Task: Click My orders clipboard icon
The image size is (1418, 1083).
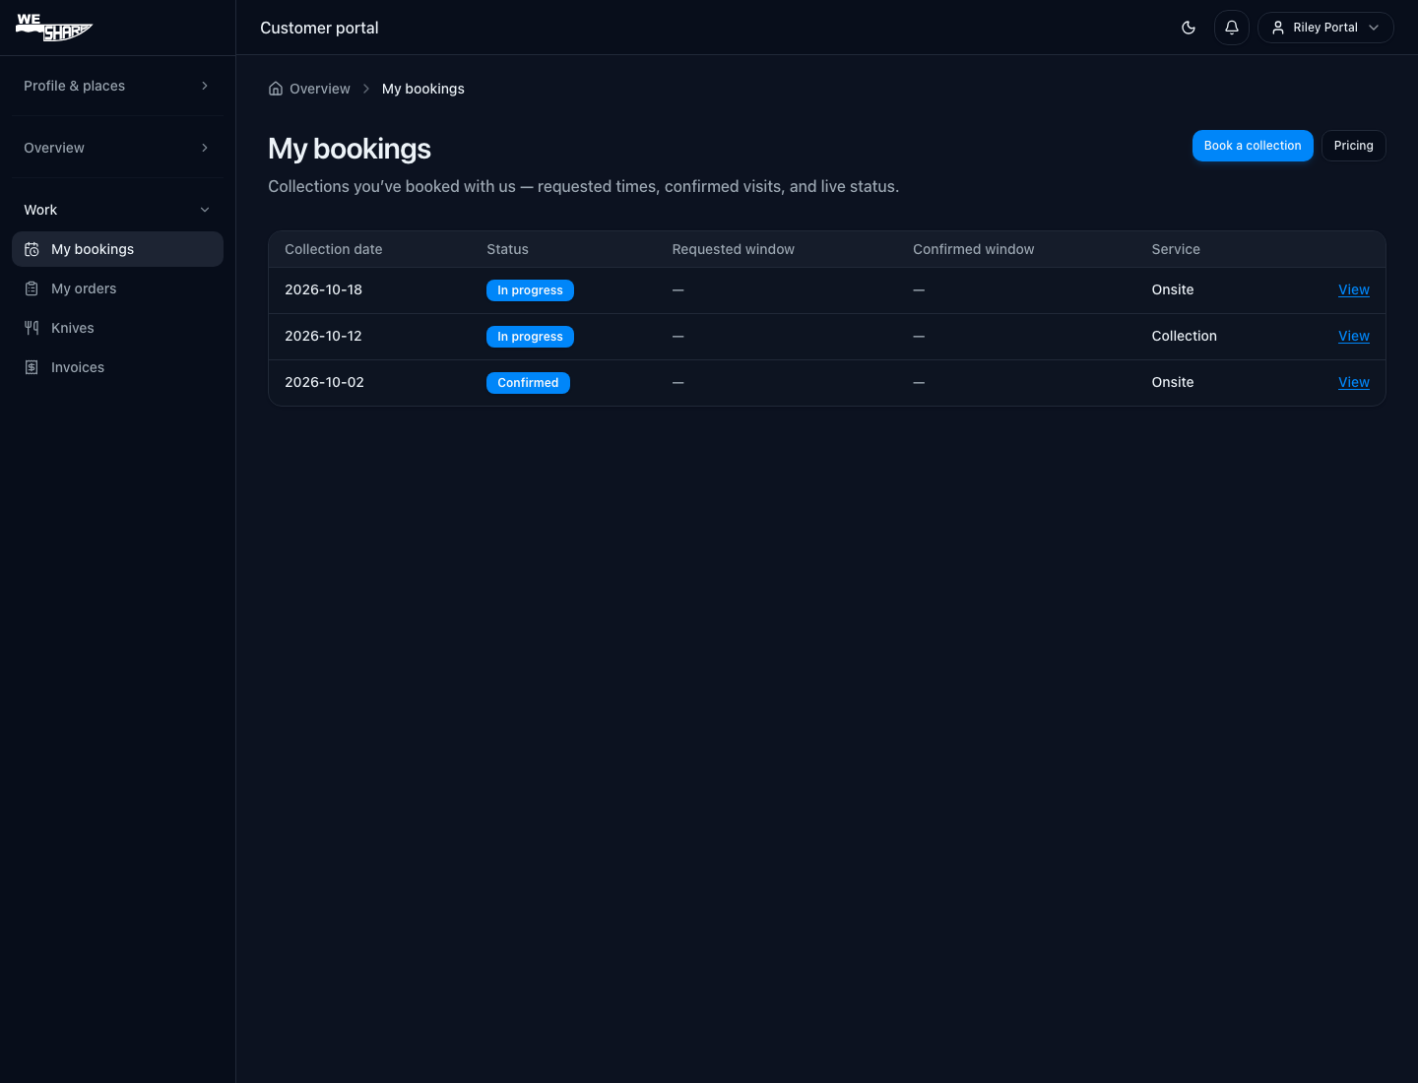Action: [x=32, y=288]
